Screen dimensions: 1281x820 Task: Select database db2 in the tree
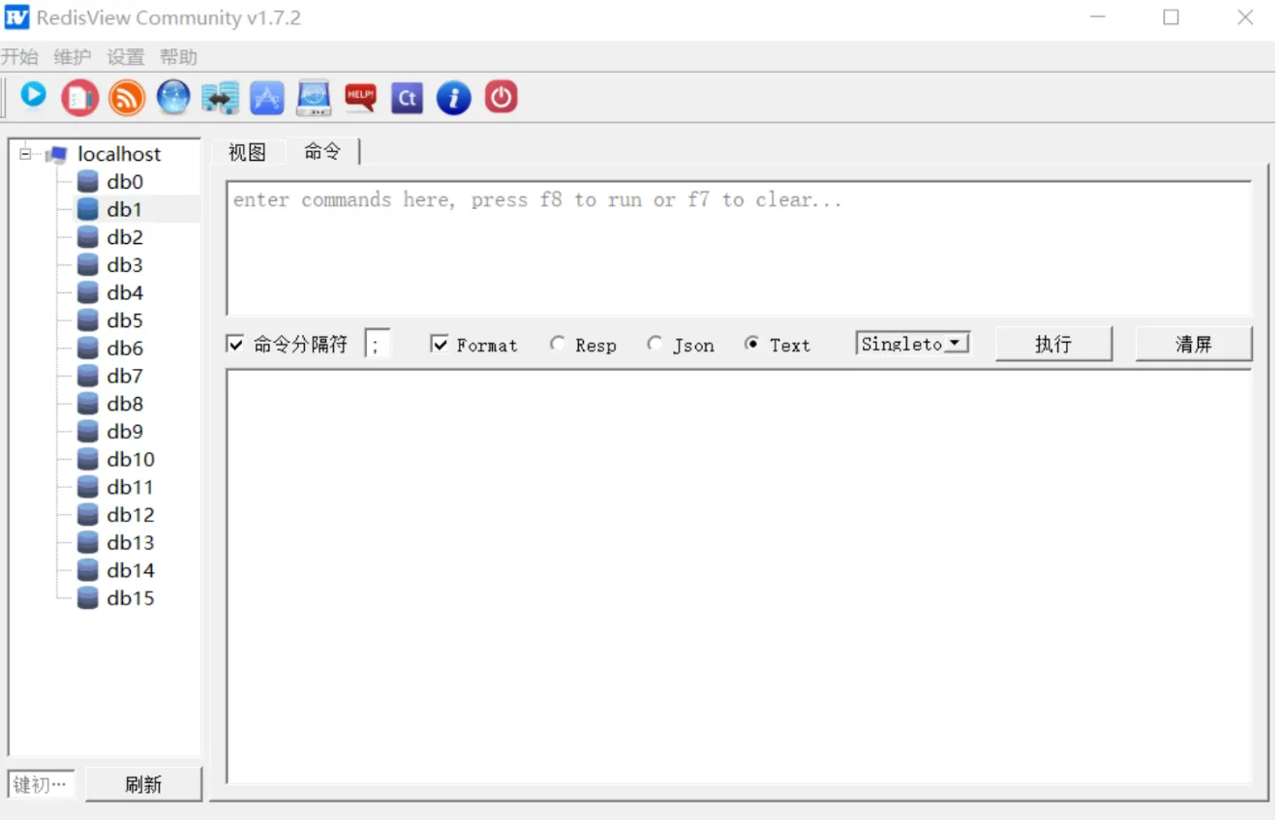point(125,237)
